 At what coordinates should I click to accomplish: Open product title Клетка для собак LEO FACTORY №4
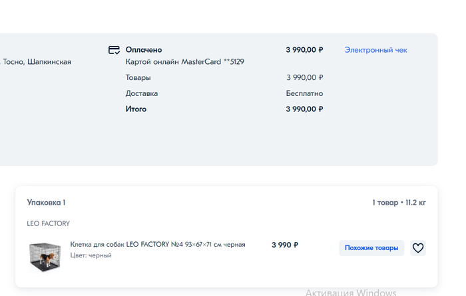(x=158, y=245)
